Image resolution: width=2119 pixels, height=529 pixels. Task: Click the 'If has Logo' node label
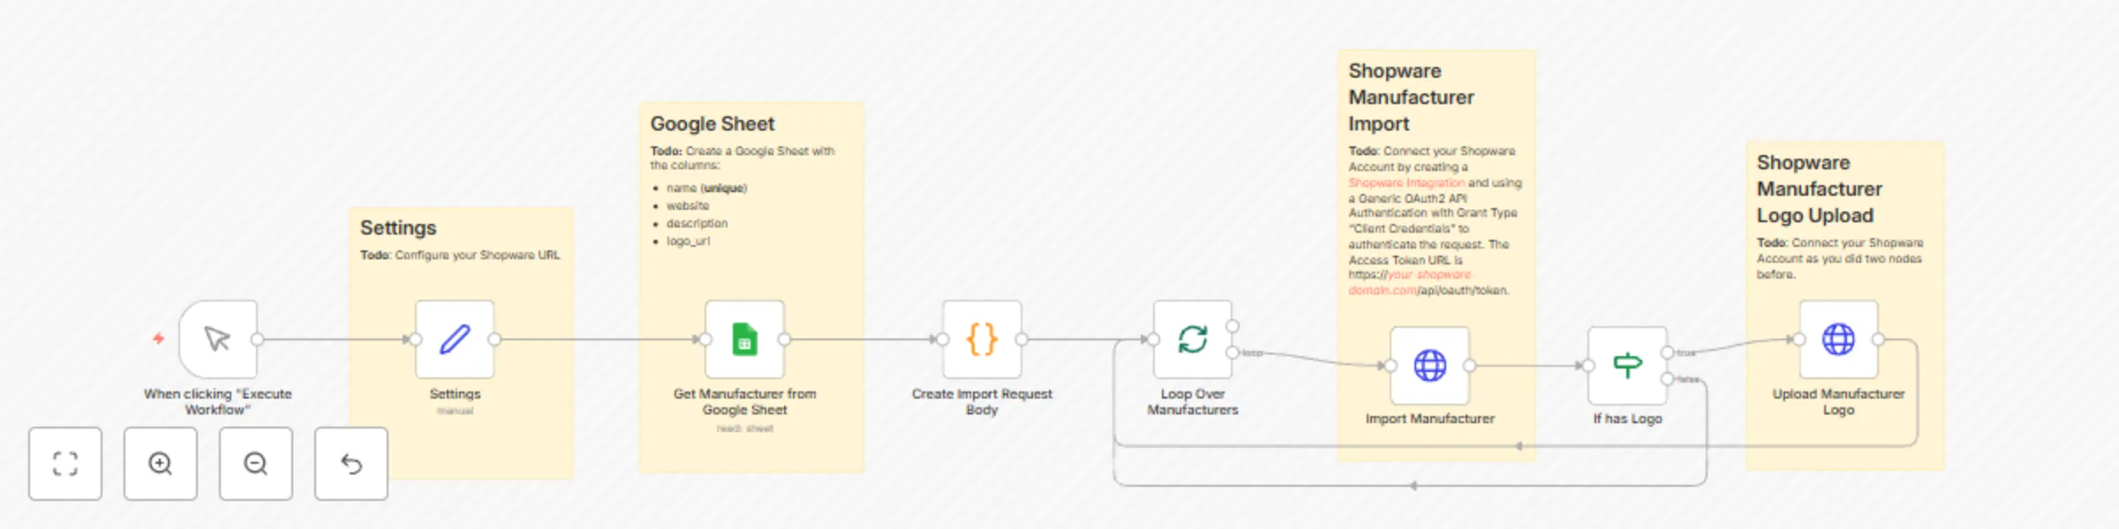(1627, 419)
